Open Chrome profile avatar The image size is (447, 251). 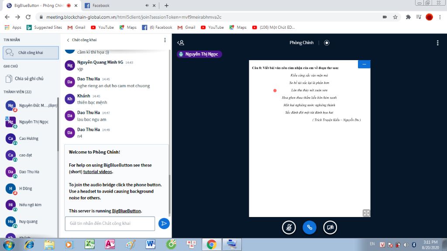point(430,17)
